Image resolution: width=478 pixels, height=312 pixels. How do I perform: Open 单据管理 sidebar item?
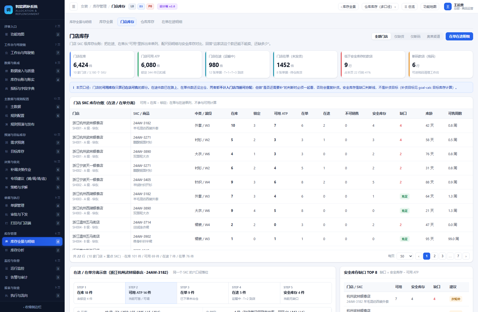click(32, 206)
